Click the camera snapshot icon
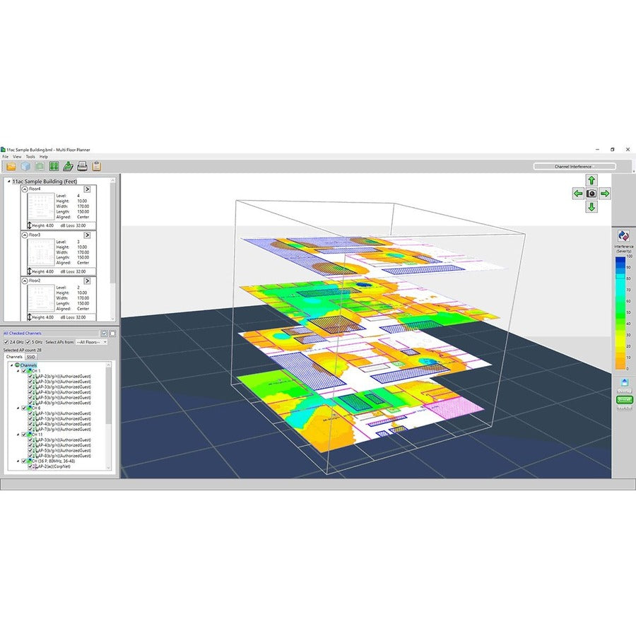 (591, 194)
